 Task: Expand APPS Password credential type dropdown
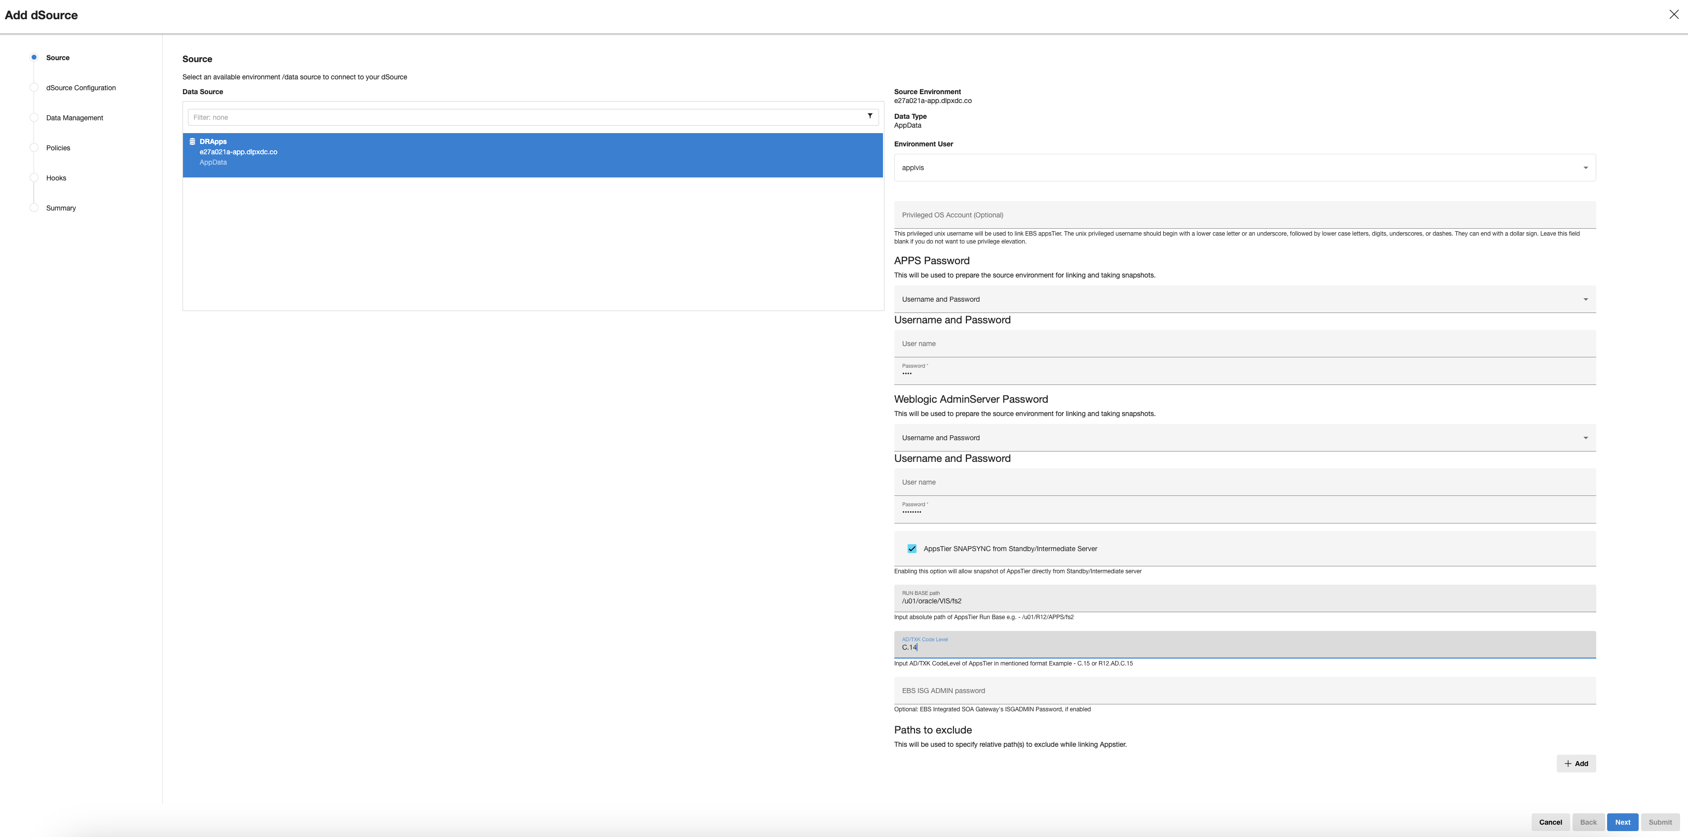pyautogui.click(x=1244, y=299)
